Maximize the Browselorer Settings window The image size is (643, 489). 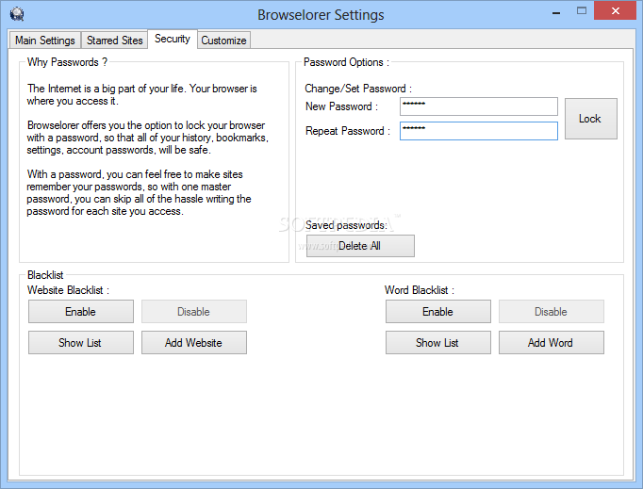pyautogui.click(x=582, y=11)
